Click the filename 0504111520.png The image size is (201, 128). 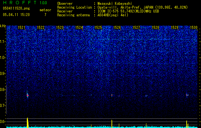pyautogui.click(x=16, y=8)
